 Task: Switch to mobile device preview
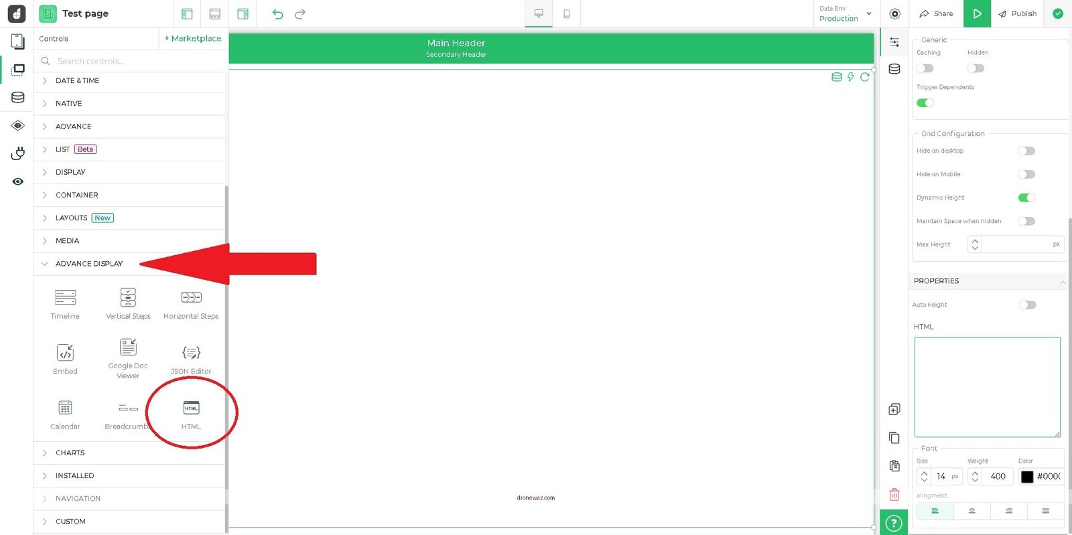click(x=566, y=14)
